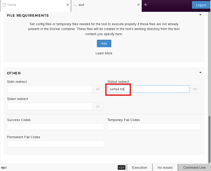
Task: Collapse the File Requirements section
Action: tap(200, 15)
